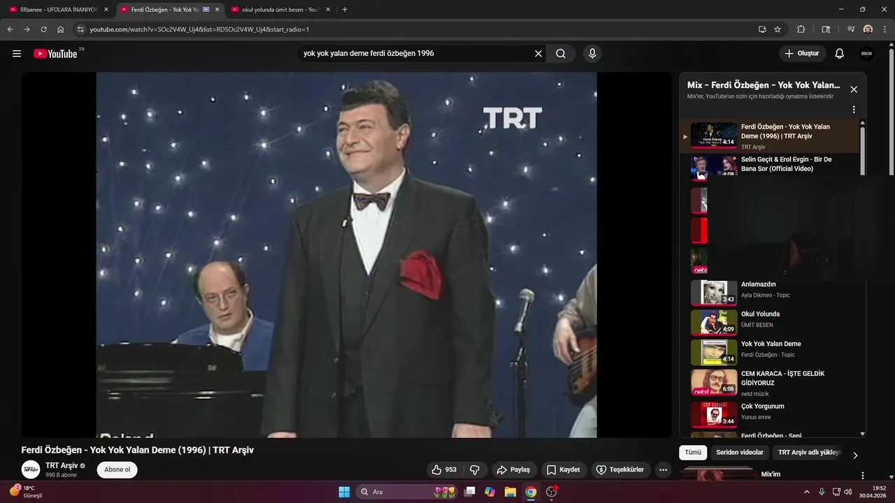Open the Chrome three-dot menu
Screen dimensions: 895x503
pyautogui.click(x=885, y=29)
